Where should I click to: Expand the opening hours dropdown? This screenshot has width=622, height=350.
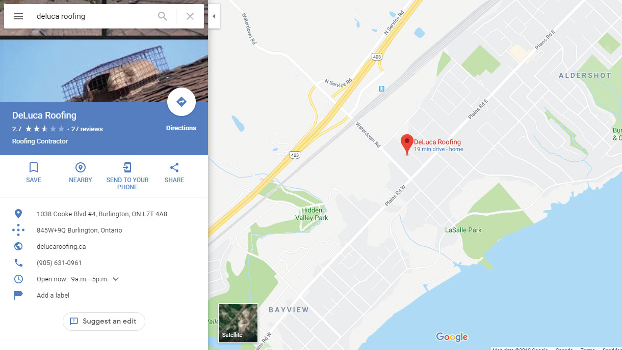click(116, 279)
